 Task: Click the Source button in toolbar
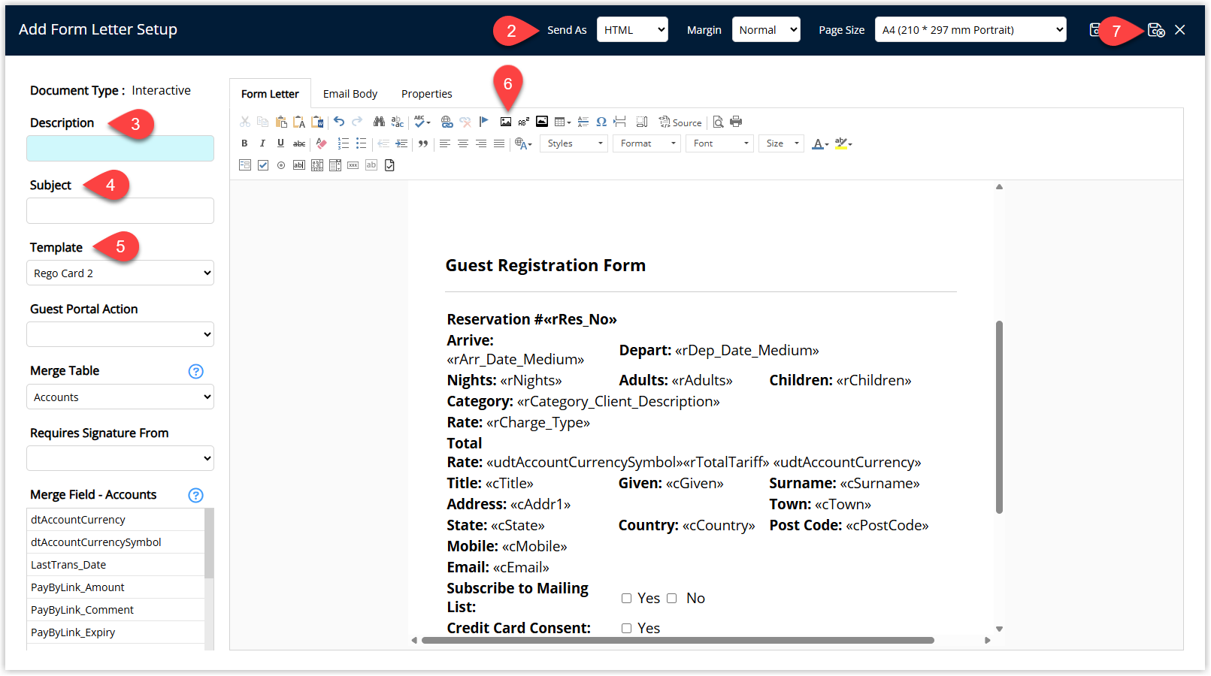pos(680,122)
